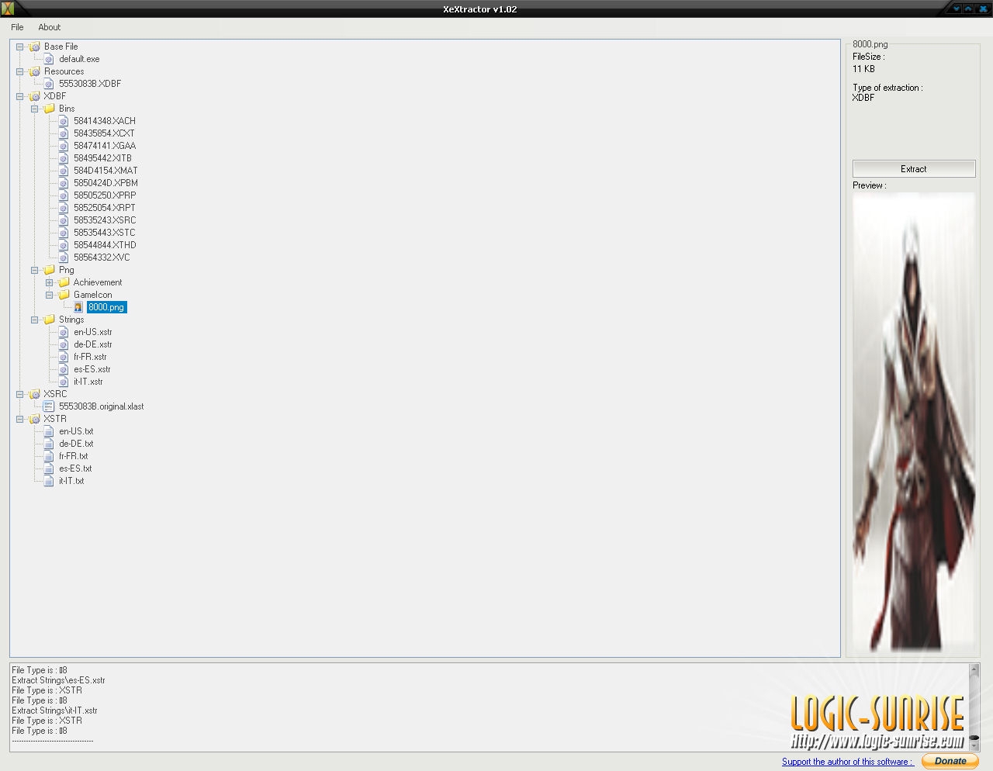993x771 pixels.
Task: Click the 5553083B.original.xlast document icon
Action: click(49, 406)
